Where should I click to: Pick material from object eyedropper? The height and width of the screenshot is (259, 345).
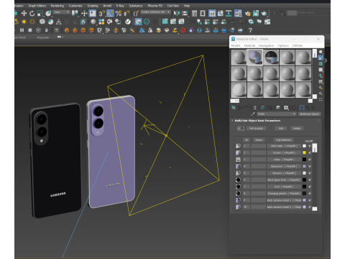[x=253, y=114]
